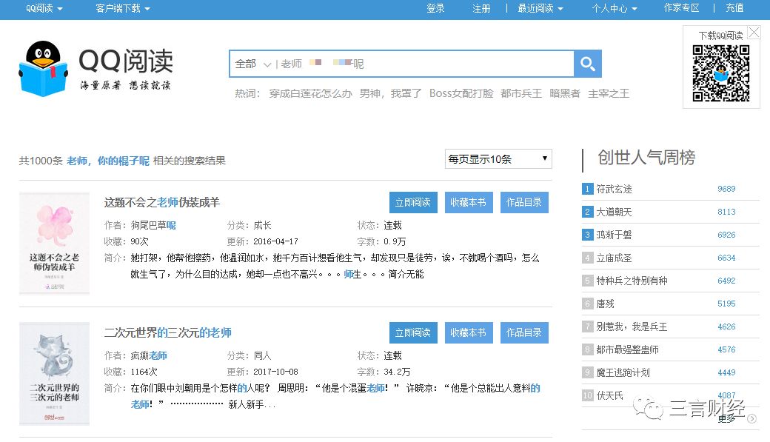Click cover of 二次元世界的三次元的老师

click(x=54, y=373)
